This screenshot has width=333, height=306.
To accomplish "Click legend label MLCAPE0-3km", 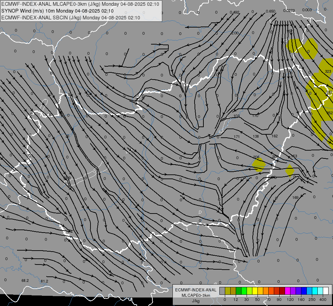I will 196,295.
